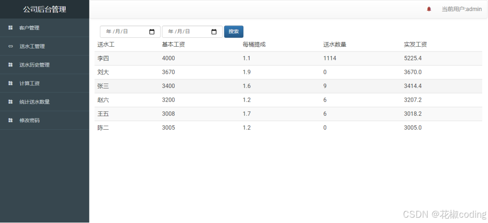The image size is (488, 223).
Task: Open 客户管理 menu item
Action: (x=45, y=28)
